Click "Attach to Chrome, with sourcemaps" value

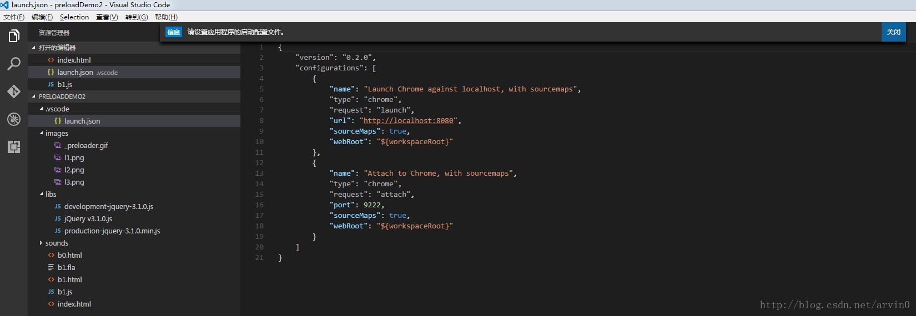(439, 173)
